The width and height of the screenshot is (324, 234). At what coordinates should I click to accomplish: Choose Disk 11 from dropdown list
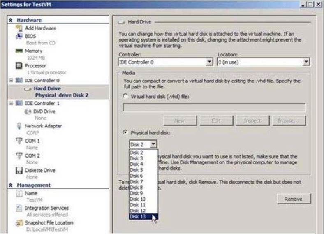coord(143,205)
